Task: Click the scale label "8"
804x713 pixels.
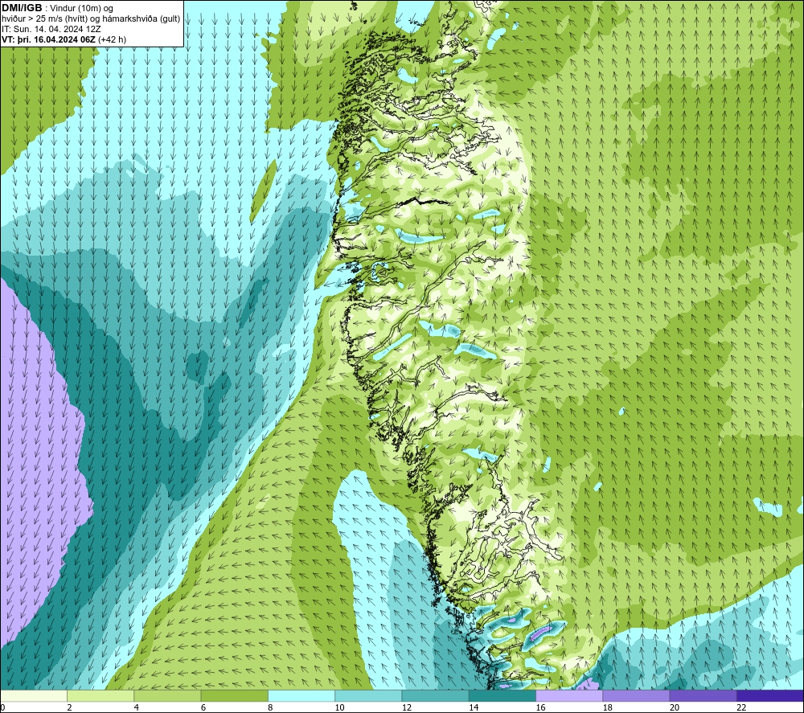Action: tap(270, 708)
